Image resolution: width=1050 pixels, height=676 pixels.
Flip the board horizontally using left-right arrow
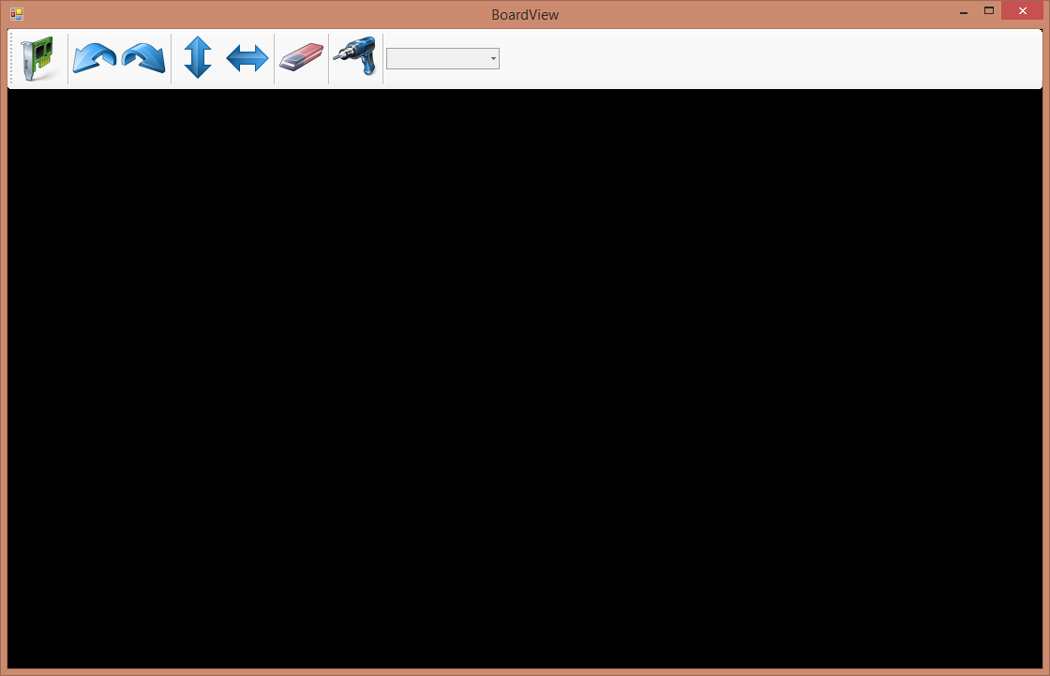click(x=247, y=58)
